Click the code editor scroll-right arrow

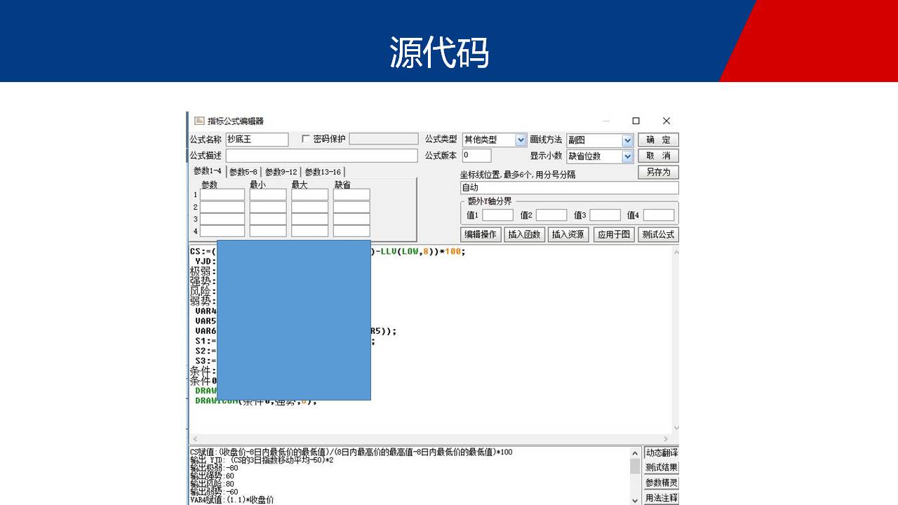(666, 439)
